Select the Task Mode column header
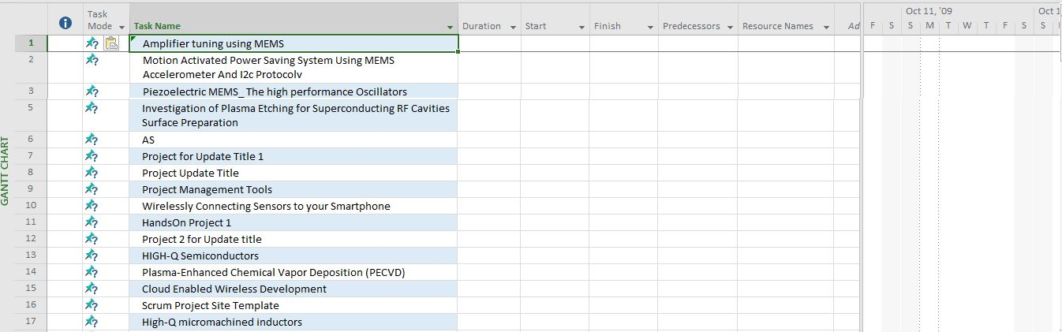 [99, 20]
